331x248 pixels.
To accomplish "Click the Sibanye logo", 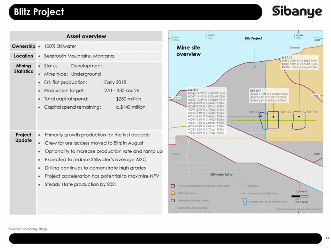I will click(297, 12).
